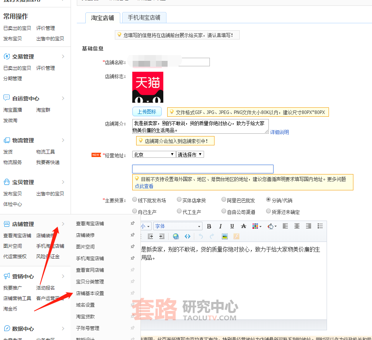Screen dimensions: 372x340
Task: Open source code view in the editor
Action: pos(187,236)
